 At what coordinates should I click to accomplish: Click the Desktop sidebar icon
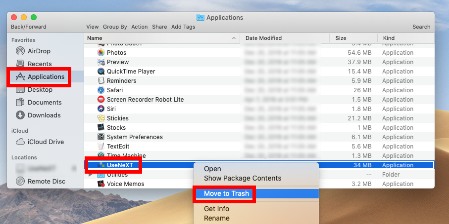20,90
